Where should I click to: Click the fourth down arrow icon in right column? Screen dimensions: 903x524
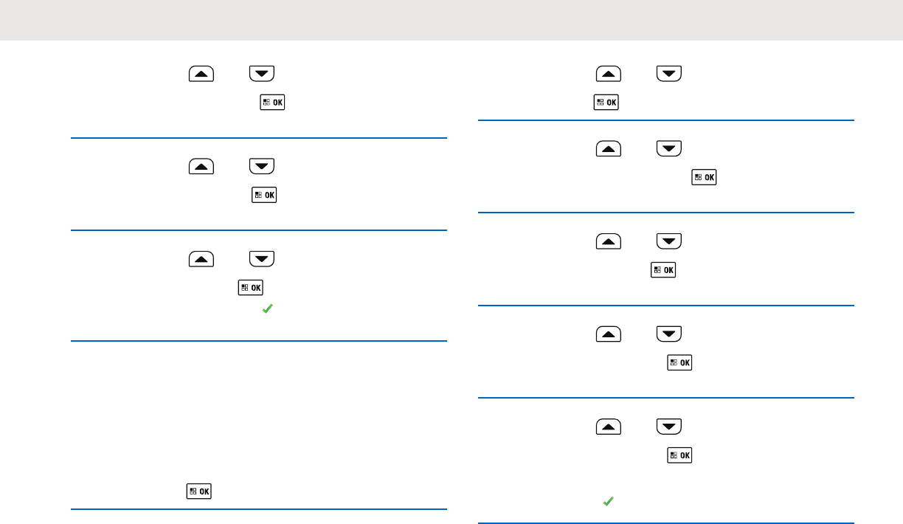[x=669, y=334]
